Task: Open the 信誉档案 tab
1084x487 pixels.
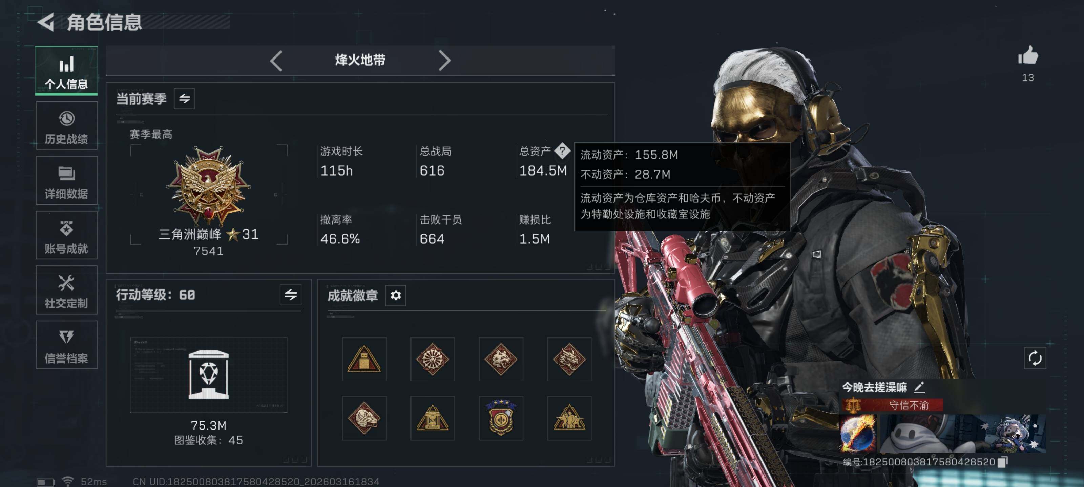Action: (x=66, y=345)
